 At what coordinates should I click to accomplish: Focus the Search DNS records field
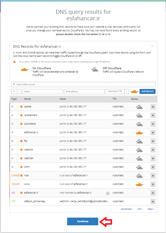coord(83,84)
